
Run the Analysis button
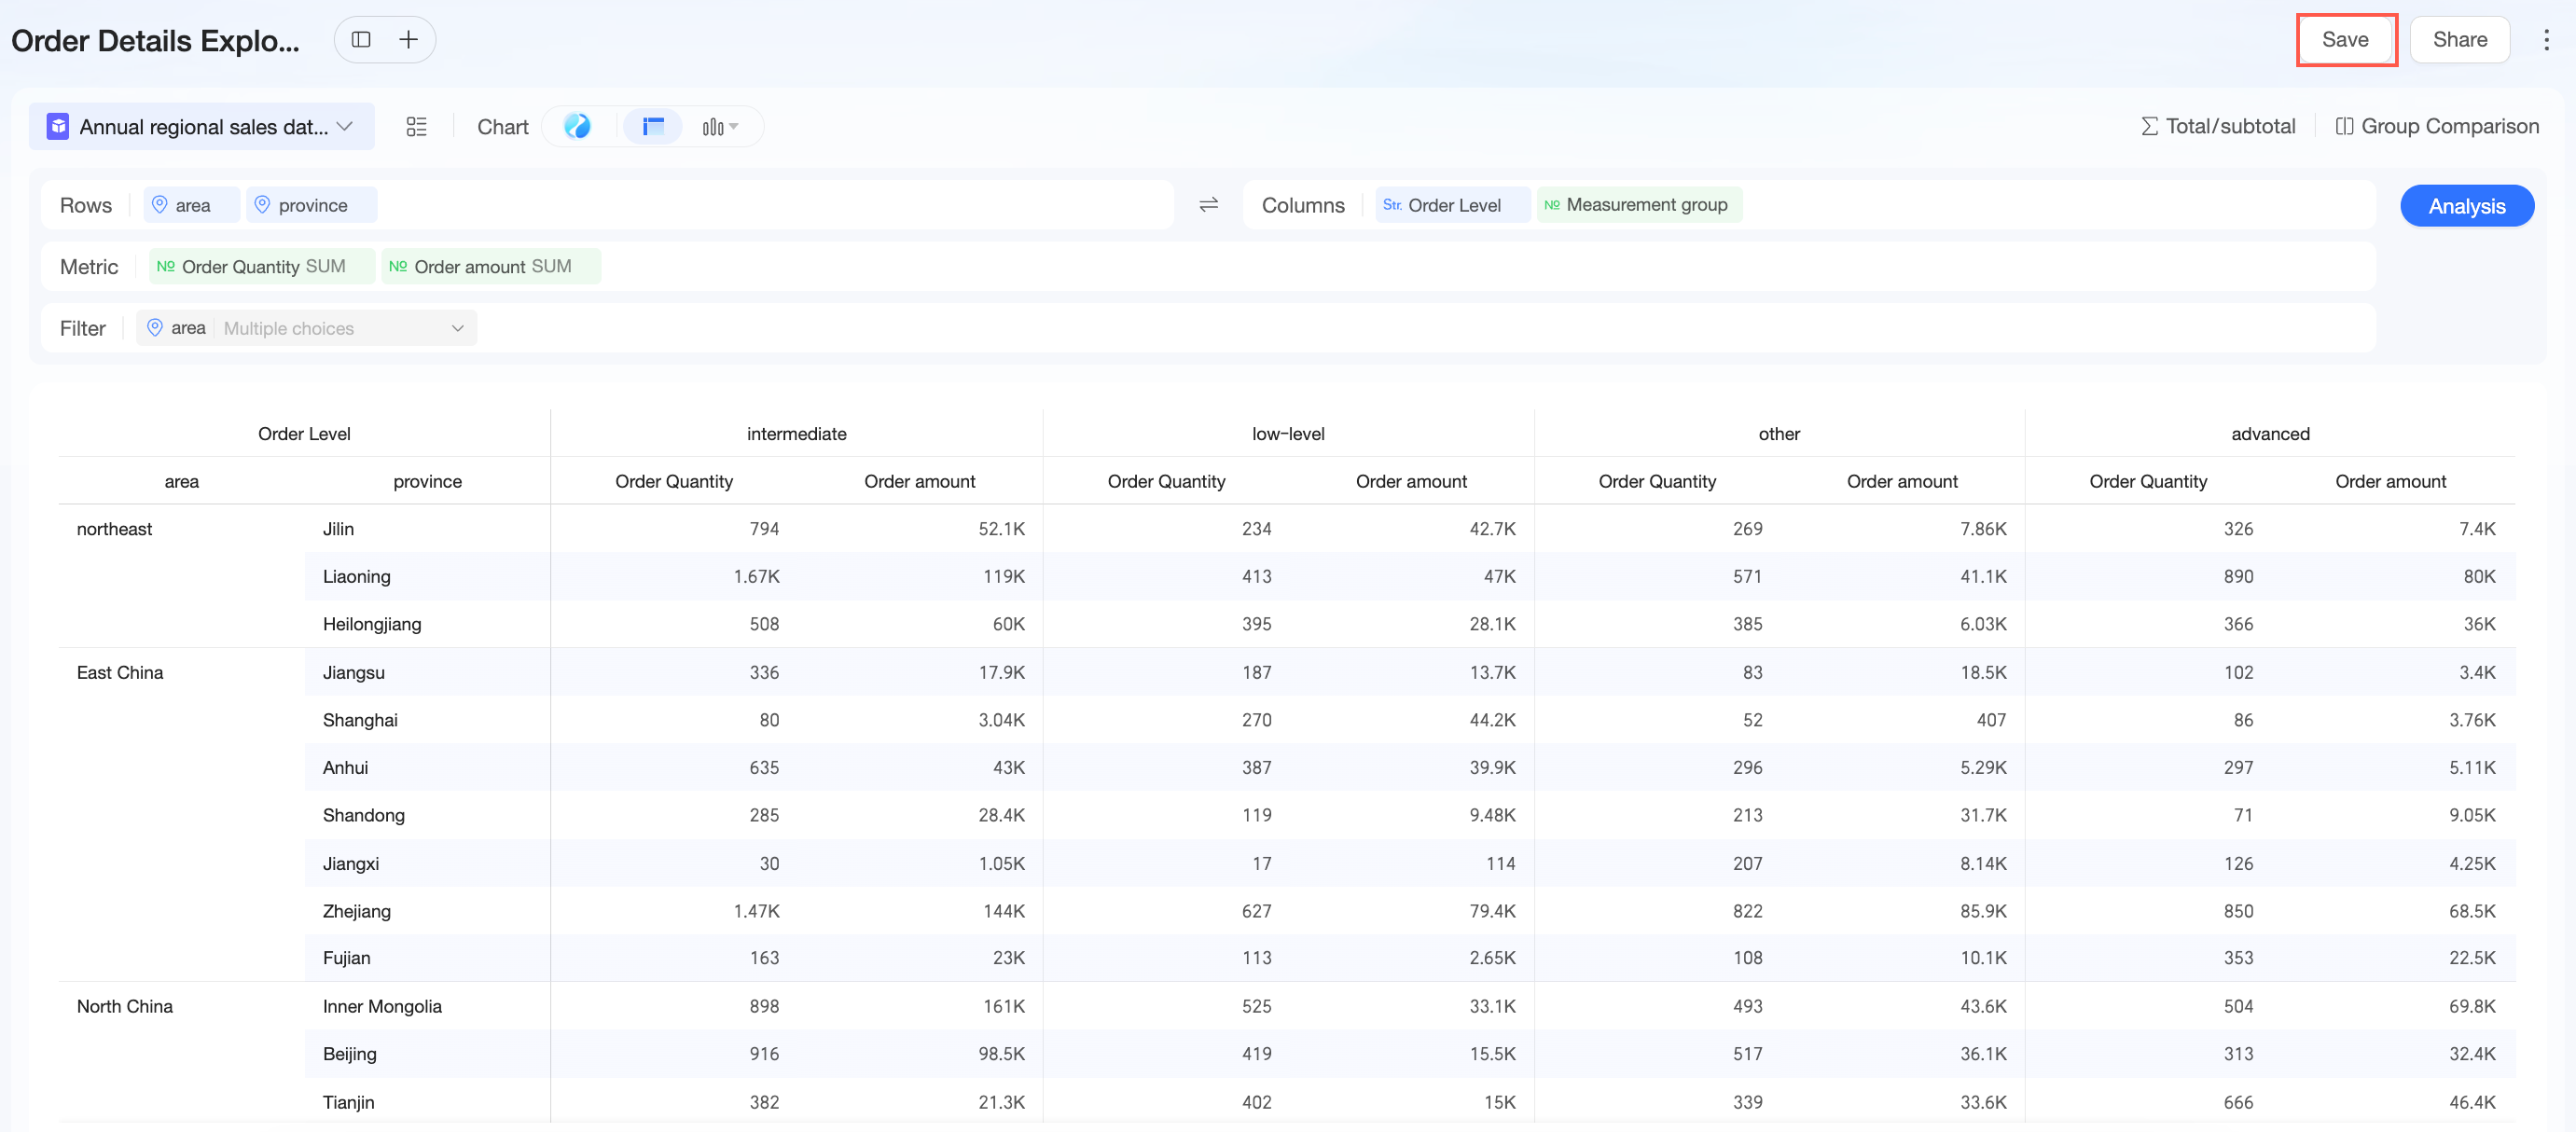pos(2467,206)
